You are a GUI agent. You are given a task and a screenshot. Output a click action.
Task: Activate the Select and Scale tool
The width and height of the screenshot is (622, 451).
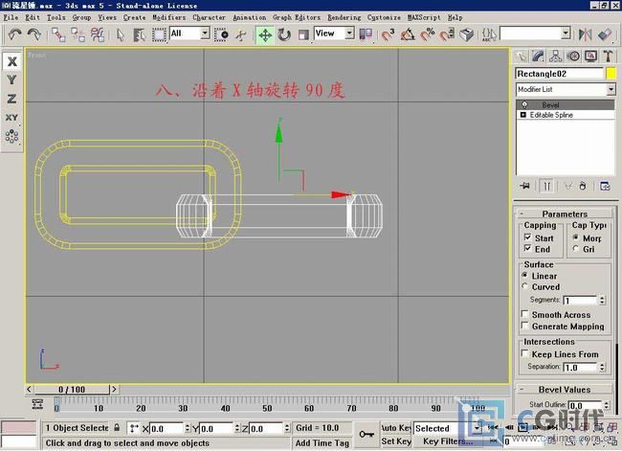303,34
